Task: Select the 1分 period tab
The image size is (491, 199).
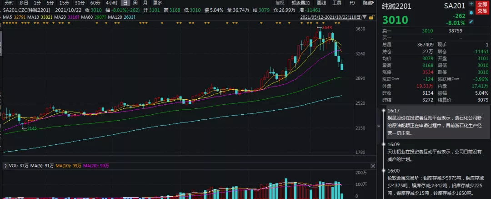Action: click(37, 3)
